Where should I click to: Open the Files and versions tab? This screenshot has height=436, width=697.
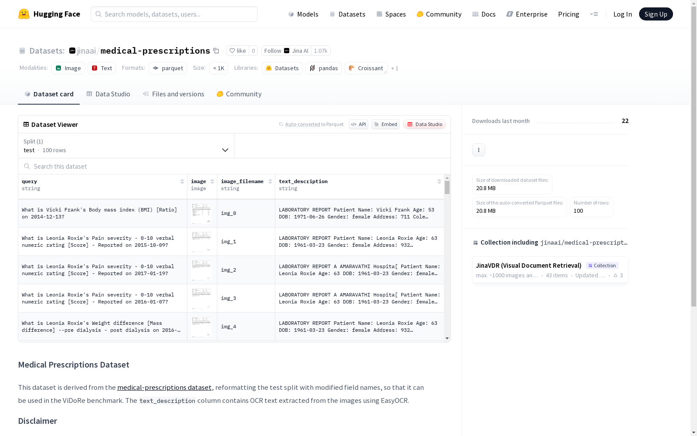tap(173, 94)
